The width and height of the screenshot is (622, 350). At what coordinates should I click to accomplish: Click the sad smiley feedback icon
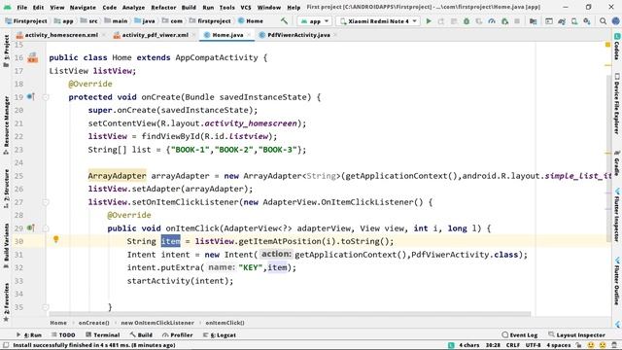pos(603,345)
